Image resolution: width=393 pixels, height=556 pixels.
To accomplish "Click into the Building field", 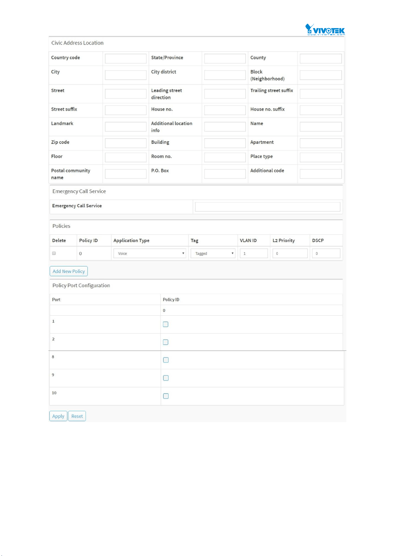I will click(x=225, y=143).
